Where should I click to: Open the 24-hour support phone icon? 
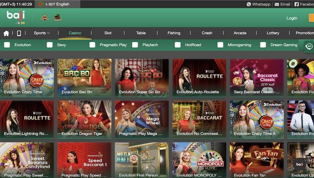tap(309, 47)
